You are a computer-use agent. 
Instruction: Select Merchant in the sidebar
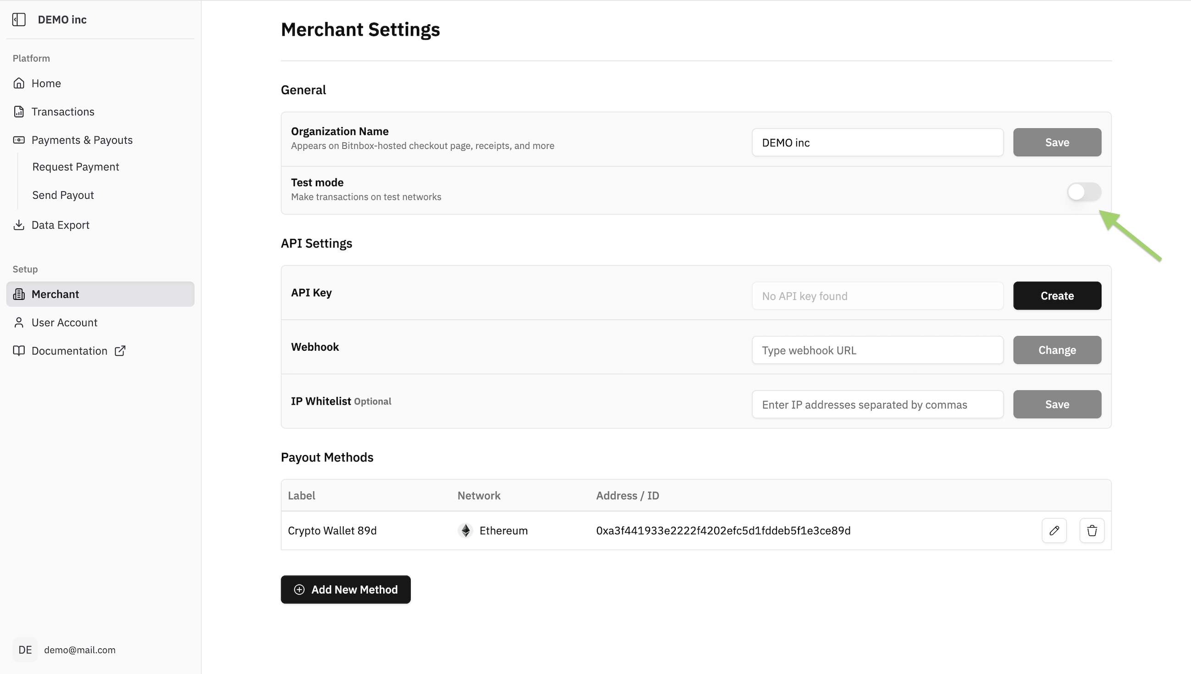pyautogui.click(x=55, y=294)
